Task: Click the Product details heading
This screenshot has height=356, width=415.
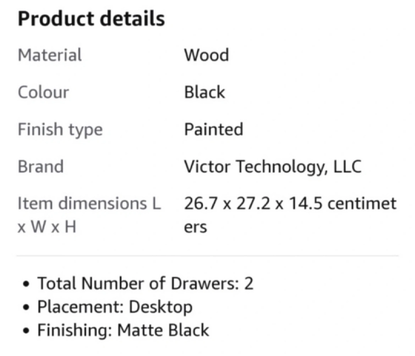Action: [x=91, y=19]
